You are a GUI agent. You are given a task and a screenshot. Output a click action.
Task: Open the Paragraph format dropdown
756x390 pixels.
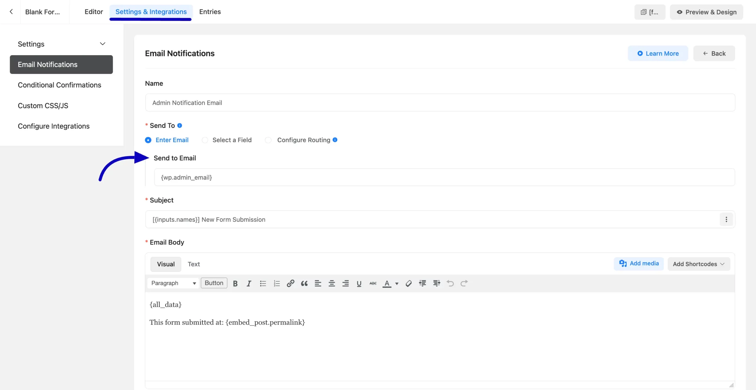point(173,283)
